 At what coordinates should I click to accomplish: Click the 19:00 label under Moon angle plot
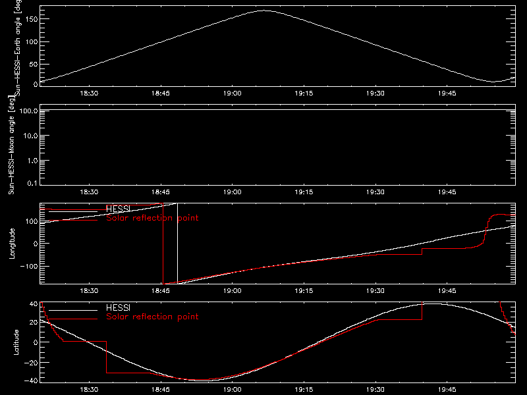tap(233, 192)
